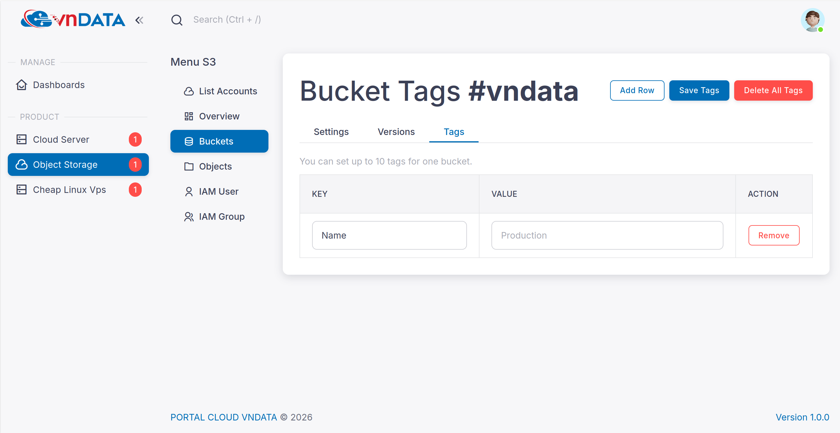Click the Delete All Tags button
Screen dimensions: 840x433
[773, 90]
